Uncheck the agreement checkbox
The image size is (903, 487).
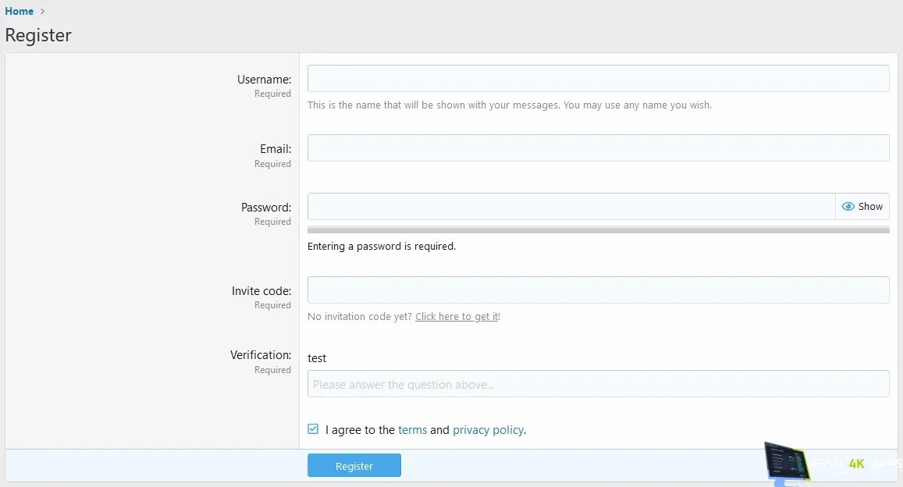pyautogui.click(x=312, y=428)
